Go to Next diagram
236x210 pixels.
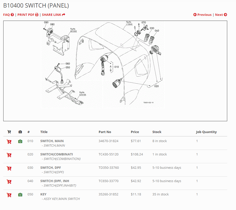point(221,15)
